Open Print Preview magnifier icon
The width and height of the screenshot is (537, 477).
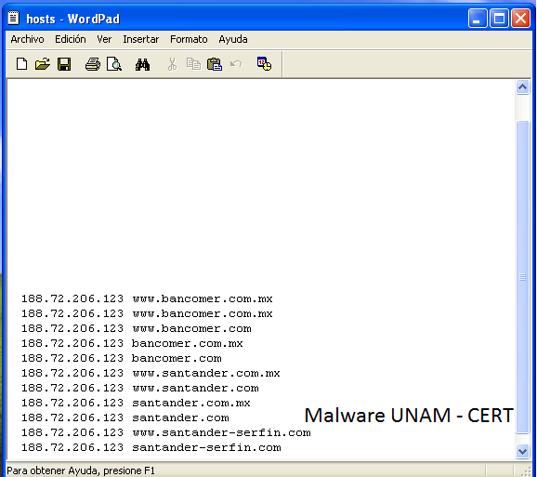tap(114, 64)
